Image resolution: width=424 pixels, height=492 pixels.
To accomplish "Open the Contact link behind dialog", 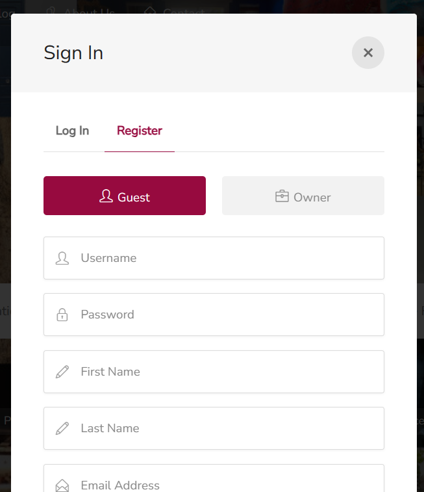I will click(183, 11).
